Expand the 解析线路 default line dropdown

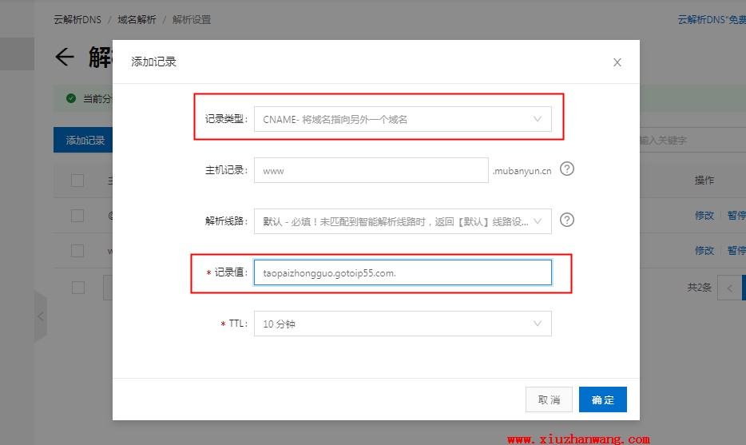(403, 221)
